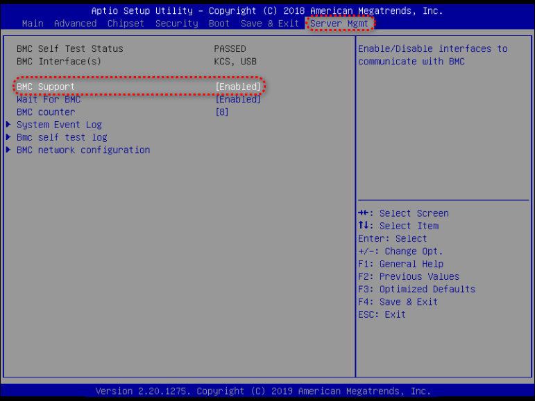
Task: Toggle BMC Support Enabled value
Action: [238, 87]
